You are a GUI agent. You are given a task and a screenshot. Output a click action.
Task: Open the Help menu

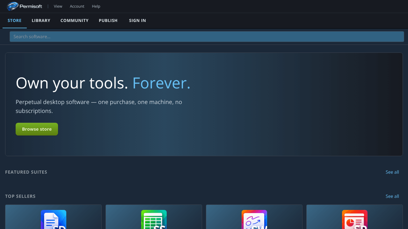pos(96,6)
